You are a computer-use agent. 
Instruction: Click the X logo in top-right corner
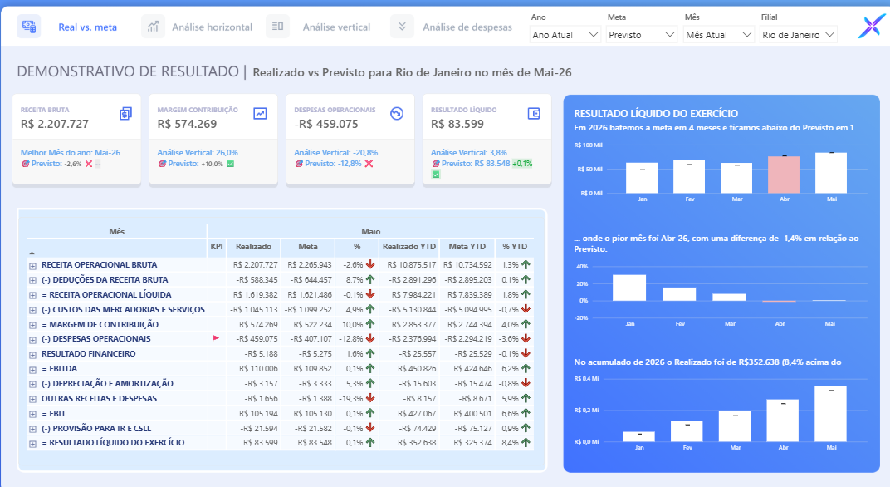871,26
